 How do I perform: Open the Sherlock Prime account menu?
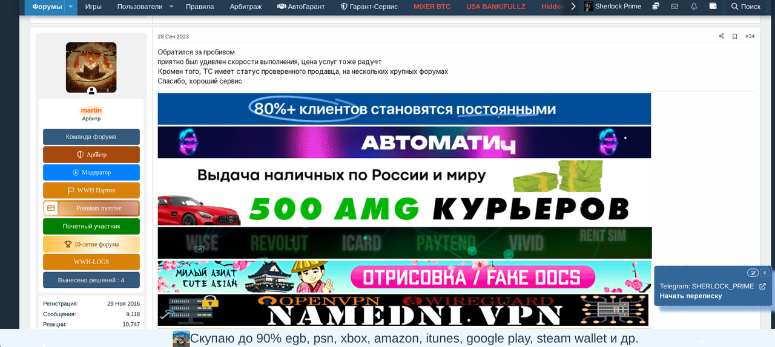click(613, 7)
